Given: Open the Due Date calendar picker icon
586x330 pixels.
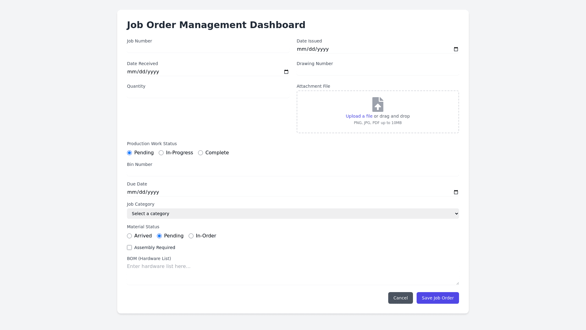Looking at the screenshot, I should [456, 192].
